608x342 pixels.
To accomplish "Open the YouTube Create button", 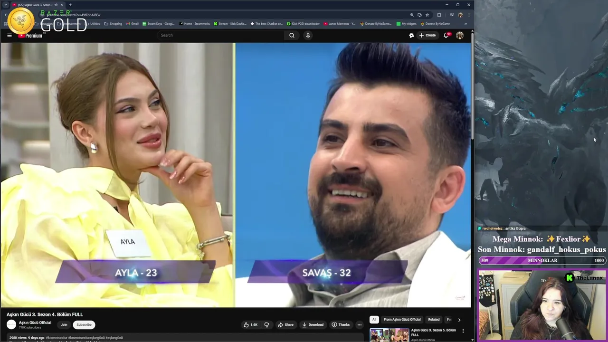I will (427, 35).
